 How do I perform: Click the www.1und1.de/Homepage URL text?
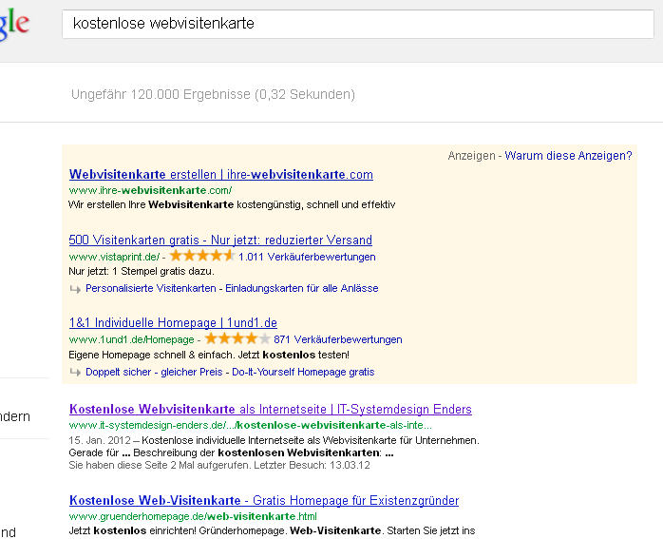coord(131,340)
